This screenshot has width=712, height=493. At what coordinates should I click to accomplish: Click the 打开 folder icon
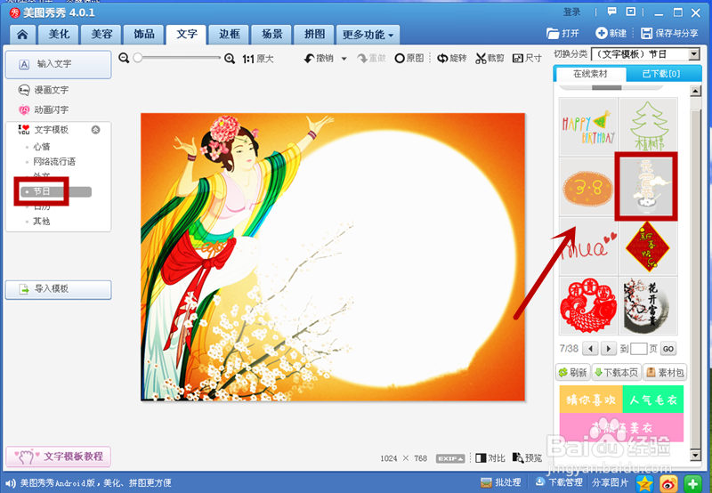553,33
